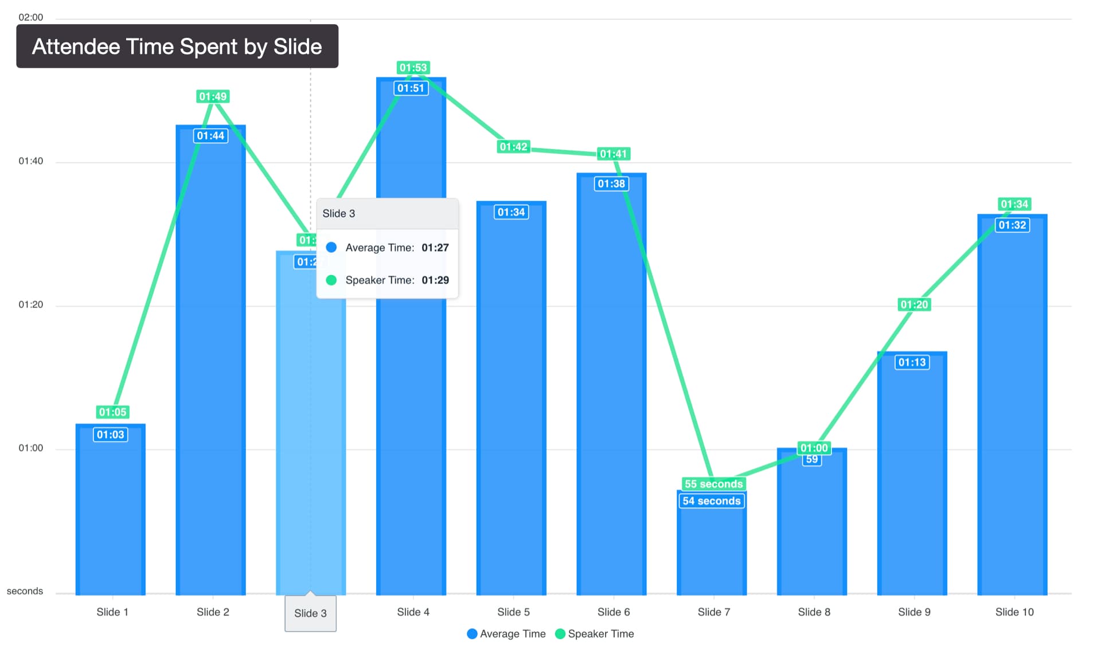Click the 01:13 average time label
The image size is (1101, 665).
912,362
